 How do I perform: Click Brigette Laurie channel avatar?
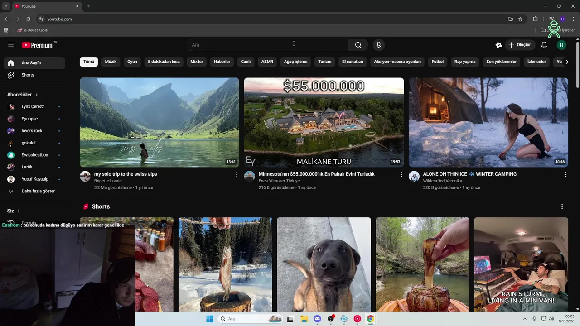[x=85, y=177]
